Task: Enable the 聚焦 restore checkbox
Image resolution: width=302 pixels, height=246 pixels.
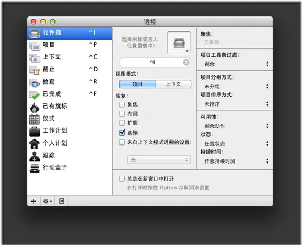Action: [x=122, y=104]
